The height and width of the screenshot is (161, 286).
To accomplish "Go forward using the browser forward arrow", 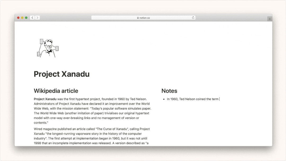I will 37,18.
